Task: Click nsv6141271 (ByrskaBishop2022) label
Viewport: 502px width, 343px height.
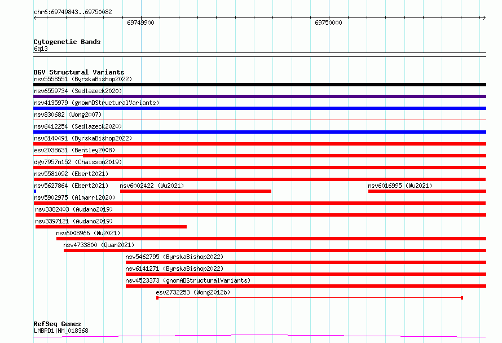Action: 174,269
